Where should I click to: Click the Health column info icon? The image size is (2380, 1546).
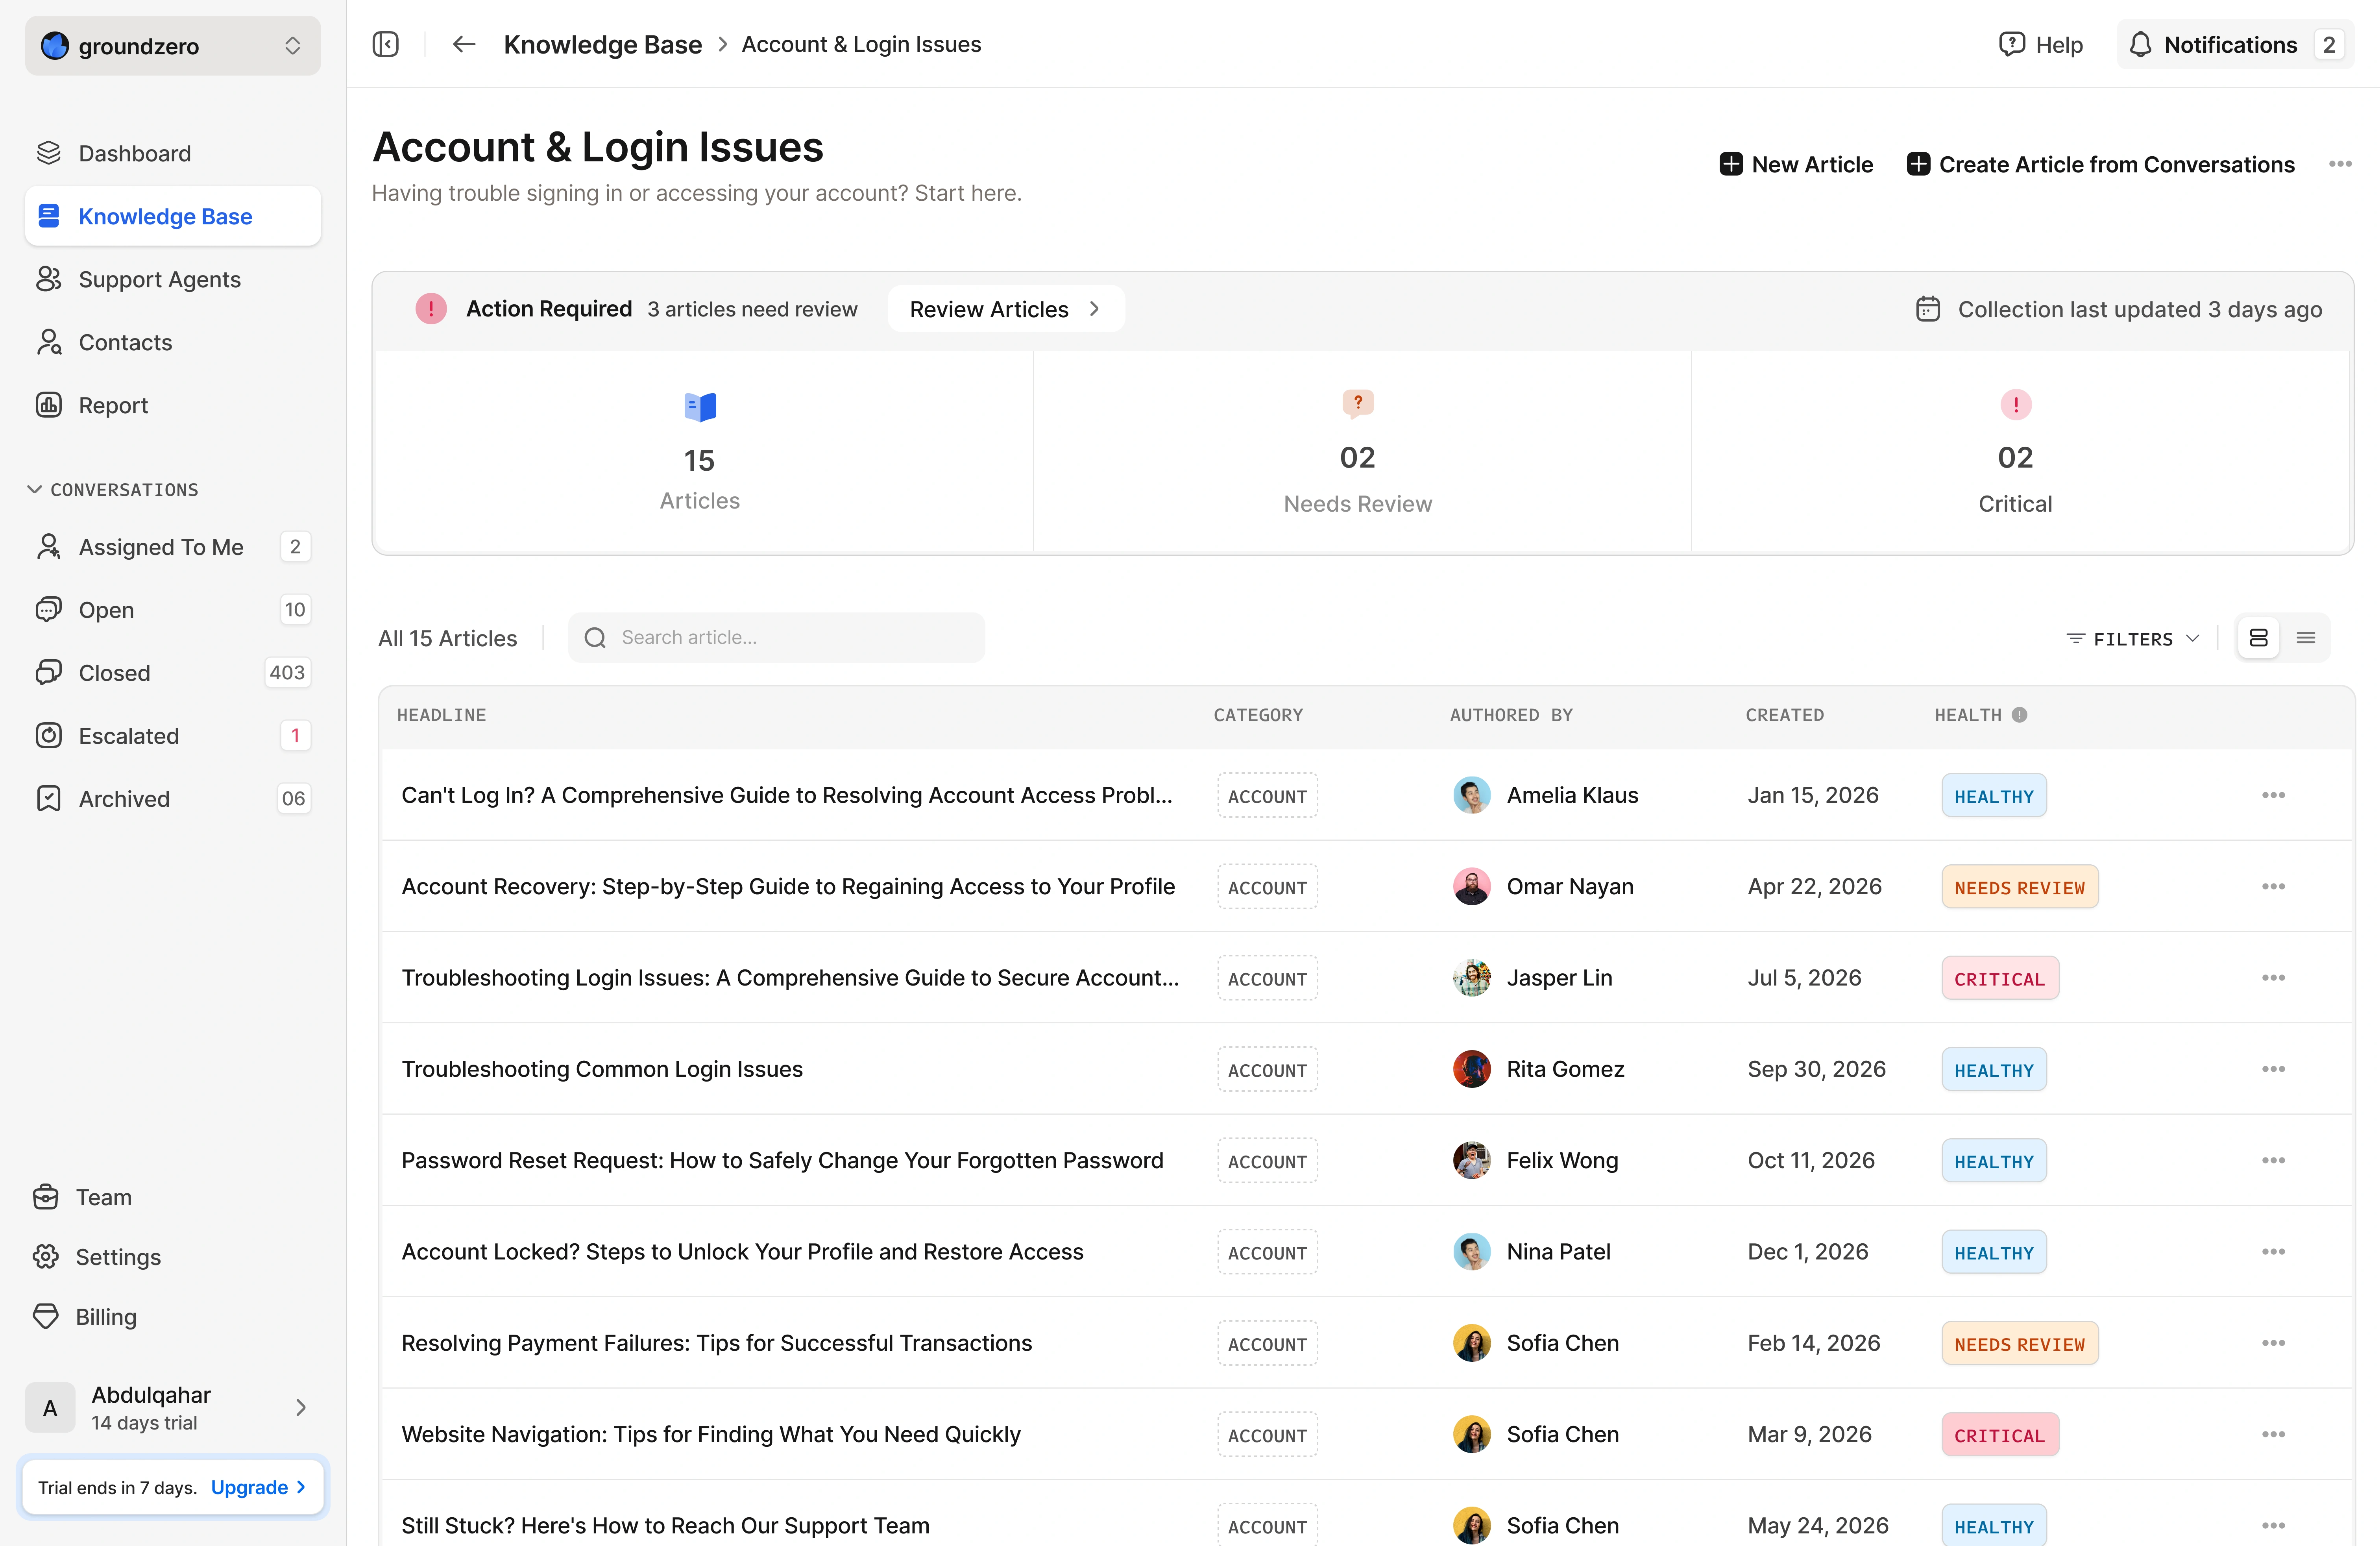(2019, 715)
